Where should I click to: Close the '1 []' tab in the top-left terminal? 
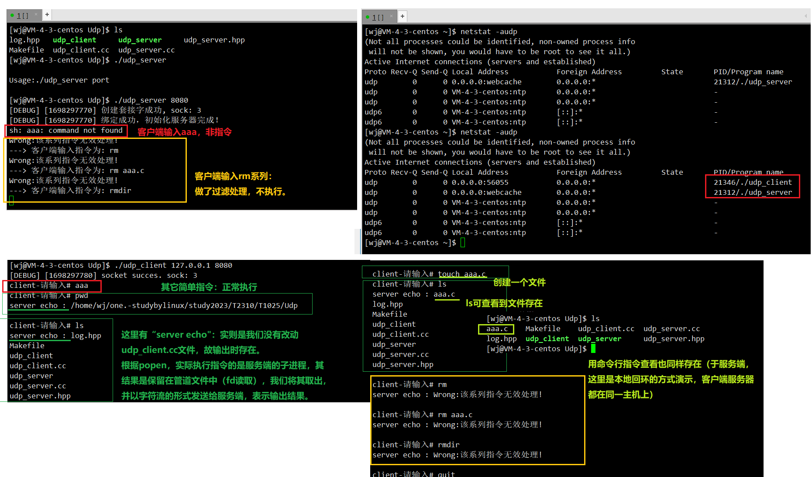point(36,15)
